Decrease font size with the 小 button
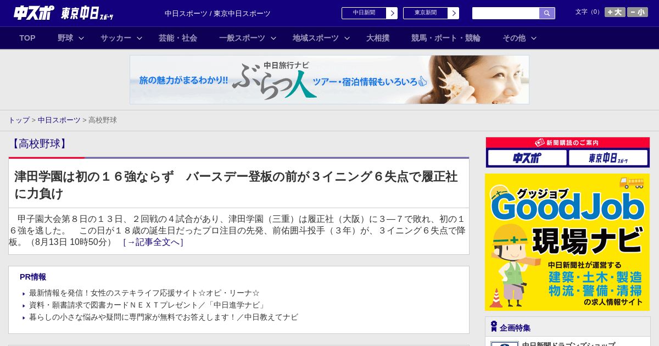The width and height of the screenshot is (659, 346). 638,12
